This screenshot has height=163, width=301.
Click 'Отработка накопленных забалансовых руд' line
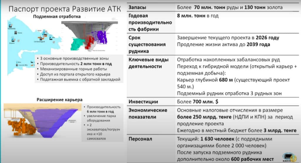tap(228, 60)
